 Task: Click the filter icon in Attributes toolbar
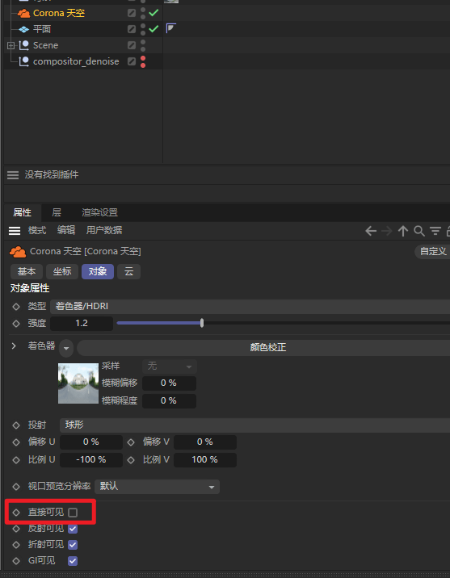[x=435, y=231]
